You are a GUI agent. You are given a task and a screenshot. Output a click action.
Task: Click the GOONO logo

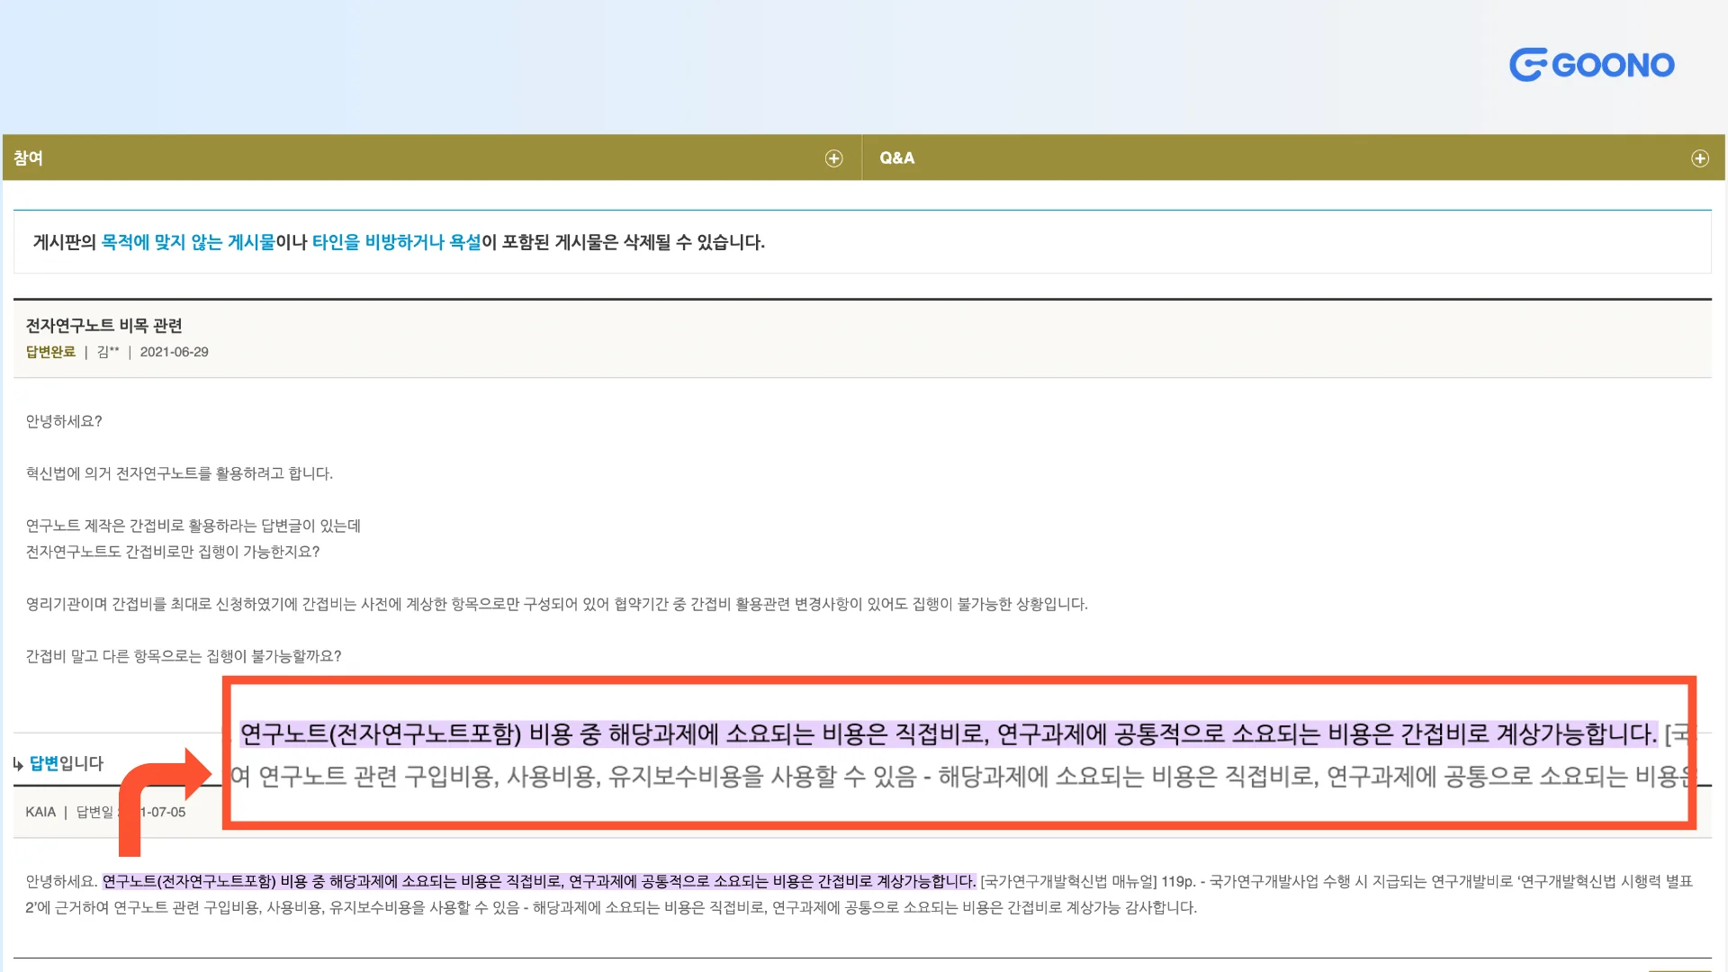point(1591,65)
